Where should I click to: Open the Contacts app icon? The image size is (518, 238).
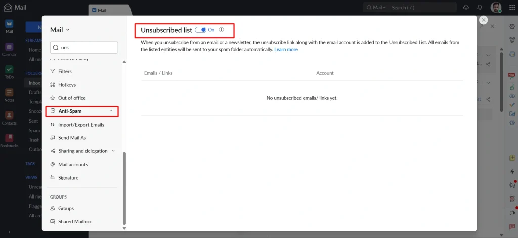[x=9, y=117]
